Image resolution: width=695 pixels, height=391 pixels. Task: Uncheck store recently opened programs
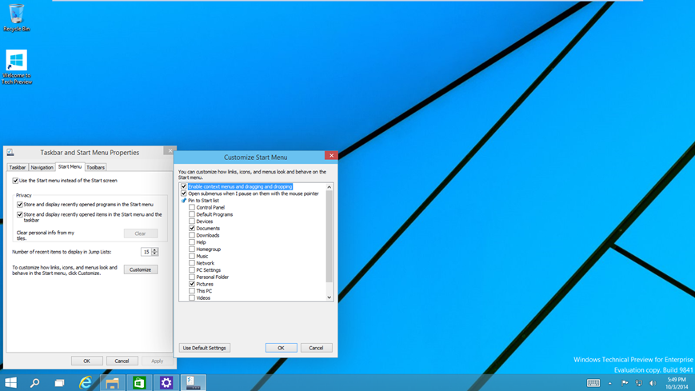click(x=19, y=205)
